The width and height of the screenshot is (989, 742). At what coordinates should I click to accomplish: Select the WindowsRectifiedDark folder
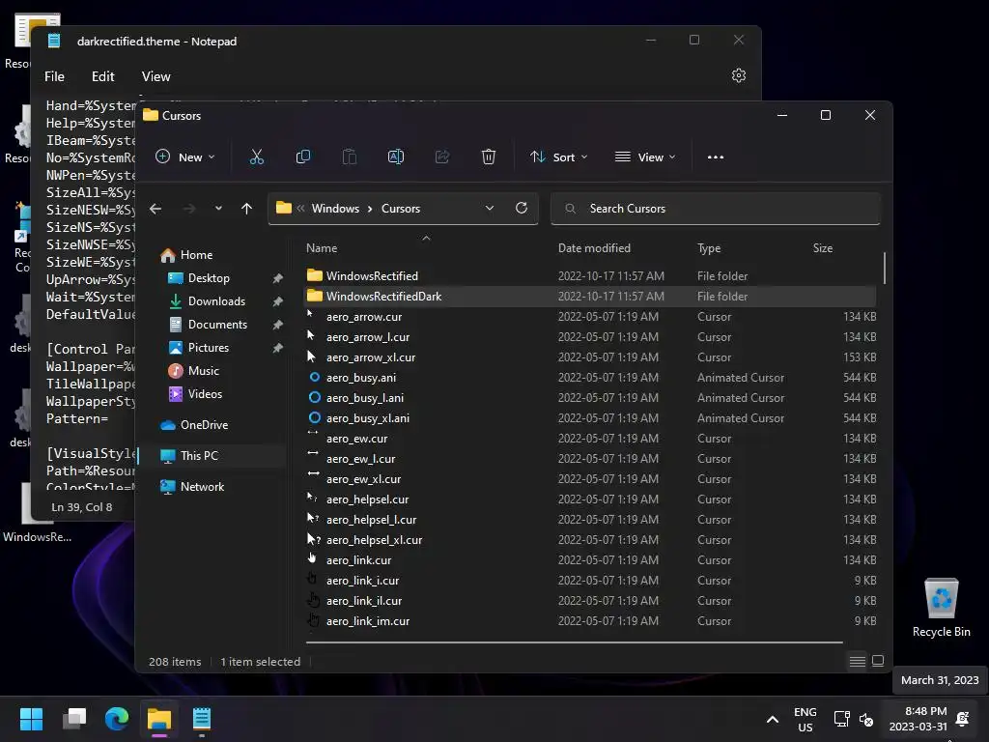590,296
